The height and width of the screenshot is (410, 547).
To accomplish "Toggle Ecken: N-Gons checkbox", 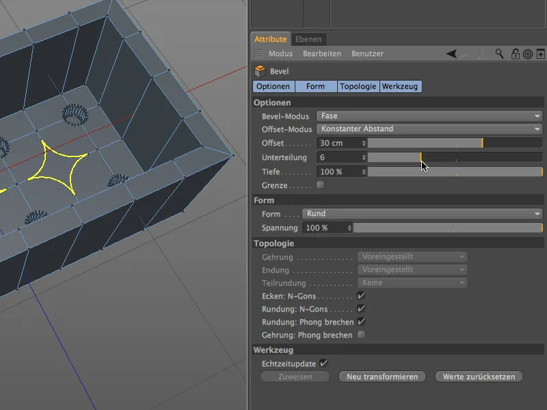I will [362, 296].
